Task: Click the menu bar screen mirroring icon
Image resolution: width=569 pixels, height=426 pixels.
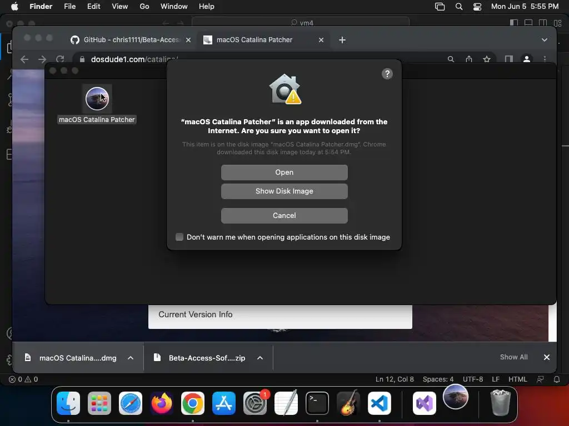Action: click(x=440, y=7)
